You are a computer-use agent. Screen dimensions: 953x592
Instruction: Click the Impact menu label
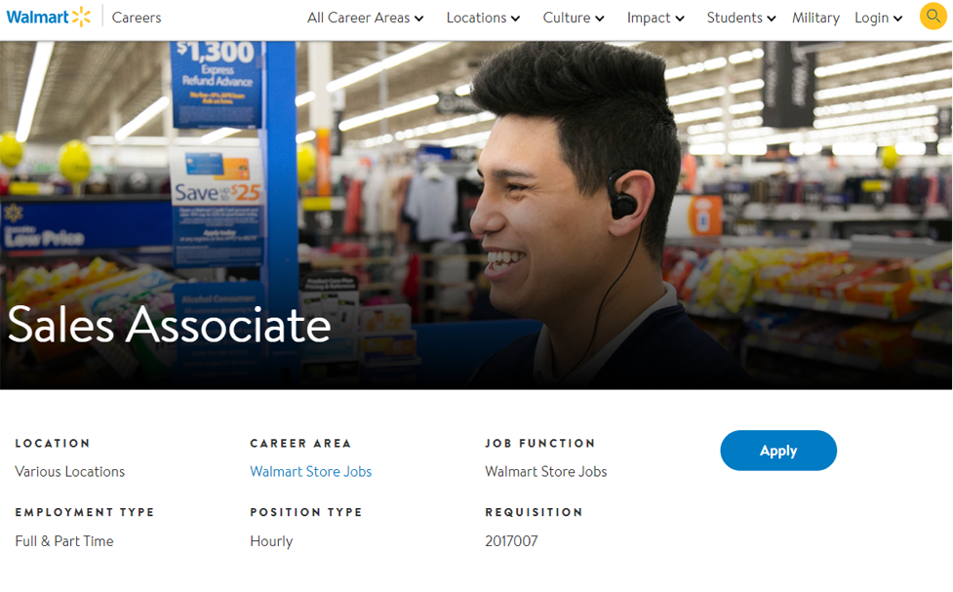[649, 18]
